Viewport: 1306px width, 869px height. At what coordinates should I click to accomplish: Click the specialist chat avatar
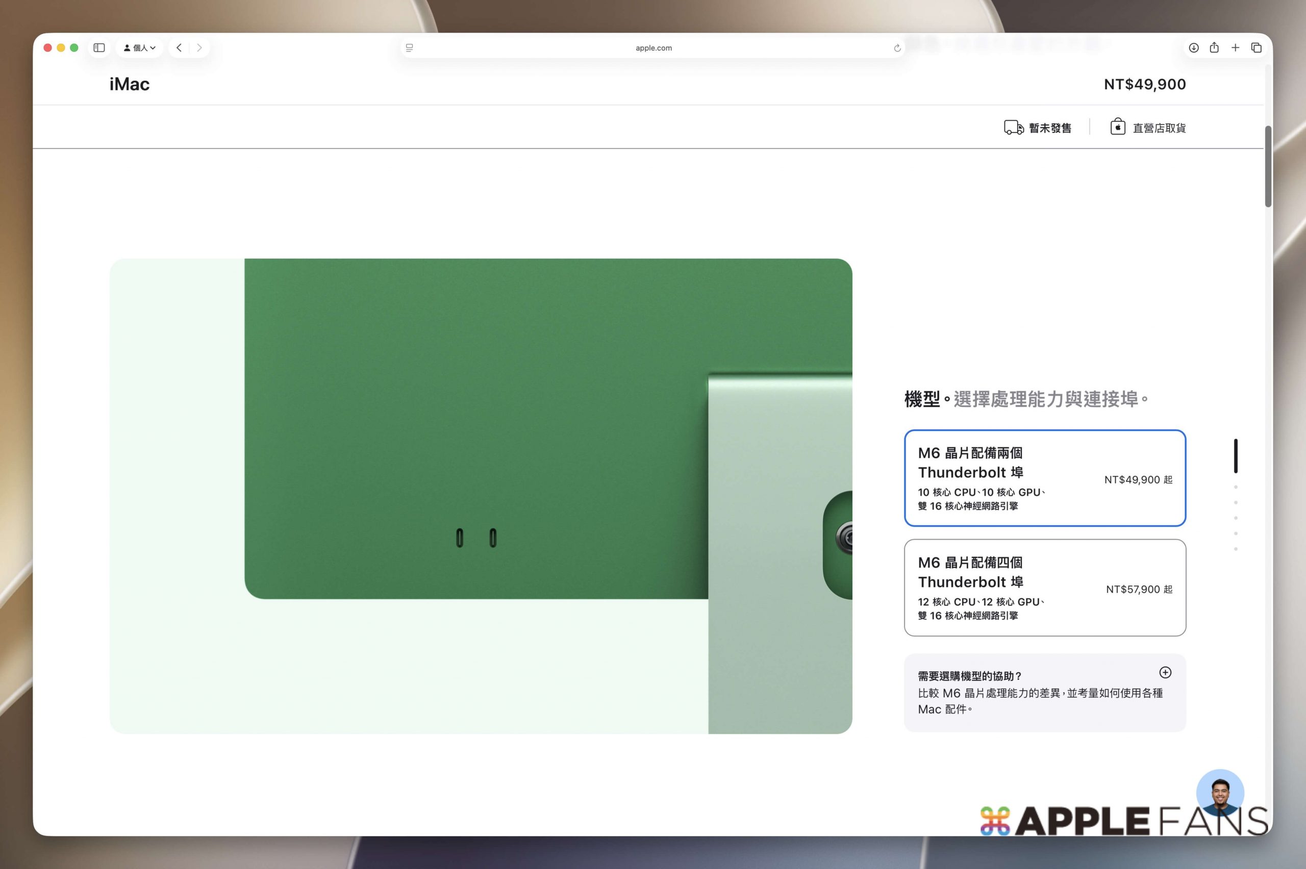coord(1220,793)
